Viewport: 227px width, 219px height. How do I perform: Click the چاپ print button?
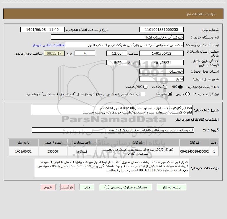click(87, 187)
